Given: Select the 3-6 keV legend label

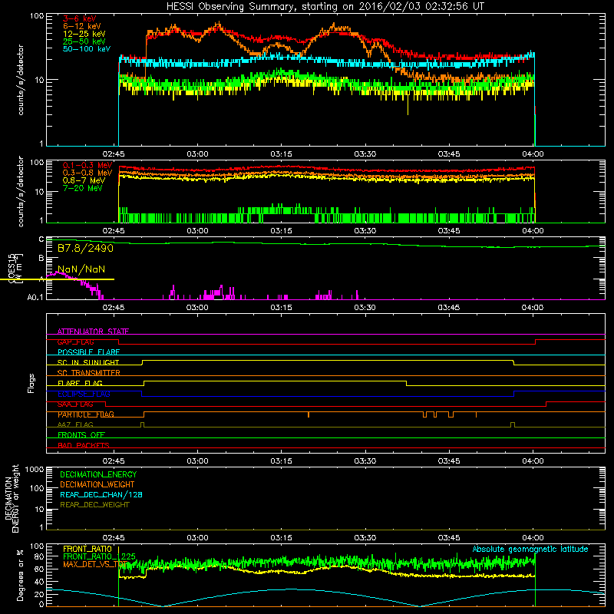Looking at the screenshot, I should tap(80, 18).
